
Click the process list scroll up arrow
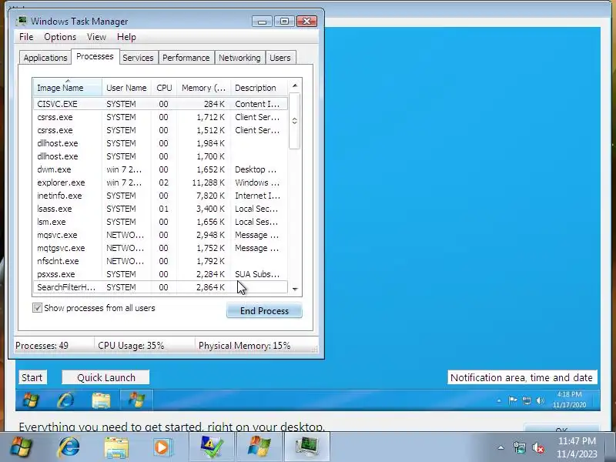click(295, 85)
